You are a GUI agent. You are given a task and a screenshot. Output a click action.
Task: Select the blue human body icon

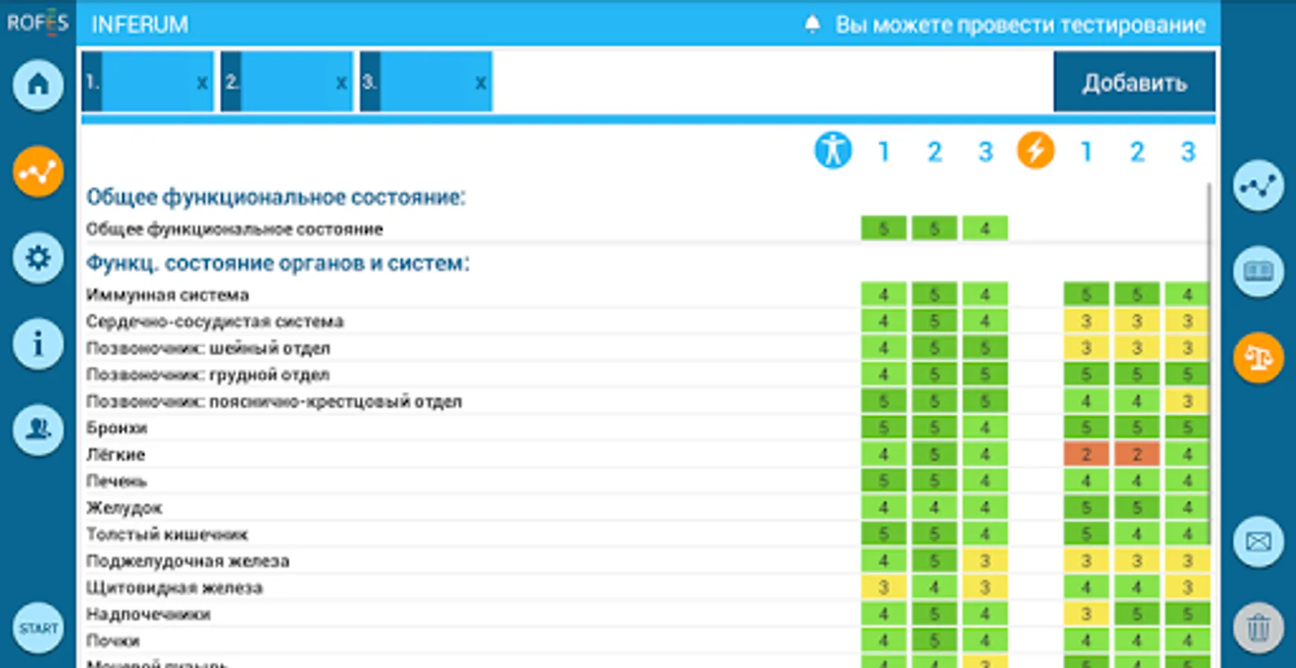point(833,151)
